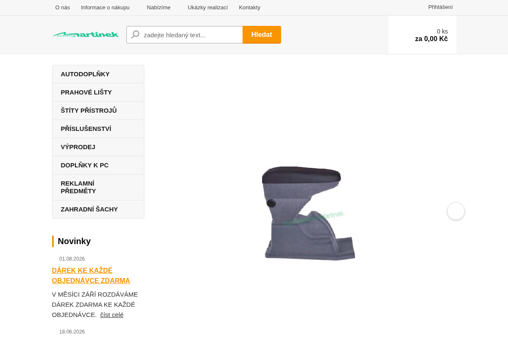Open the Nabízíme menu item
The image size is (508, 339).
pyautogui.click(x=159, y=7)
